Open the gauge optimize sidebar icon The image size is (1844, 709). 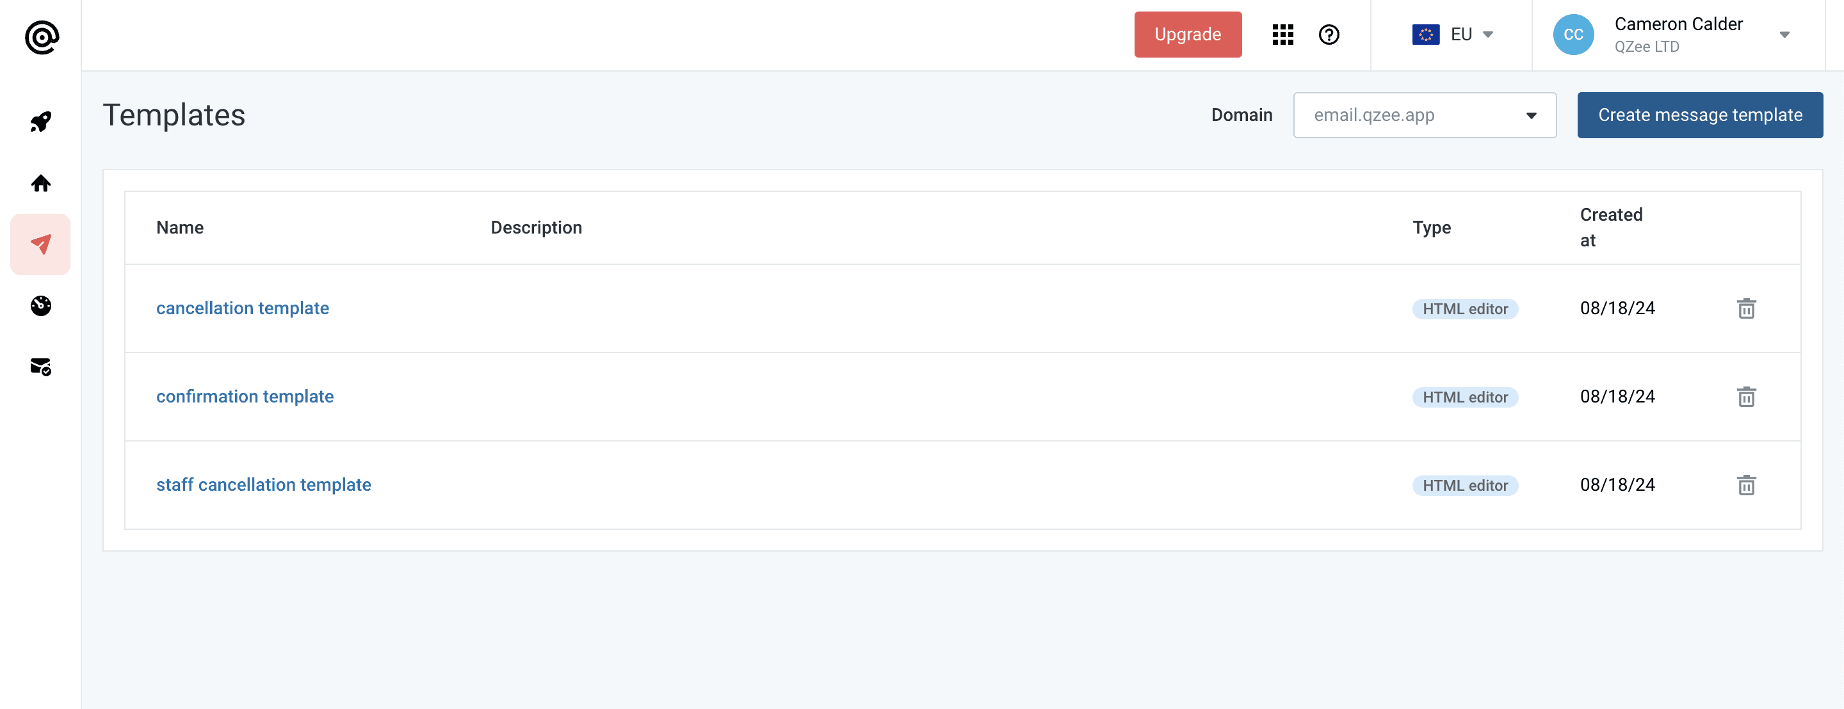[41, 305]
